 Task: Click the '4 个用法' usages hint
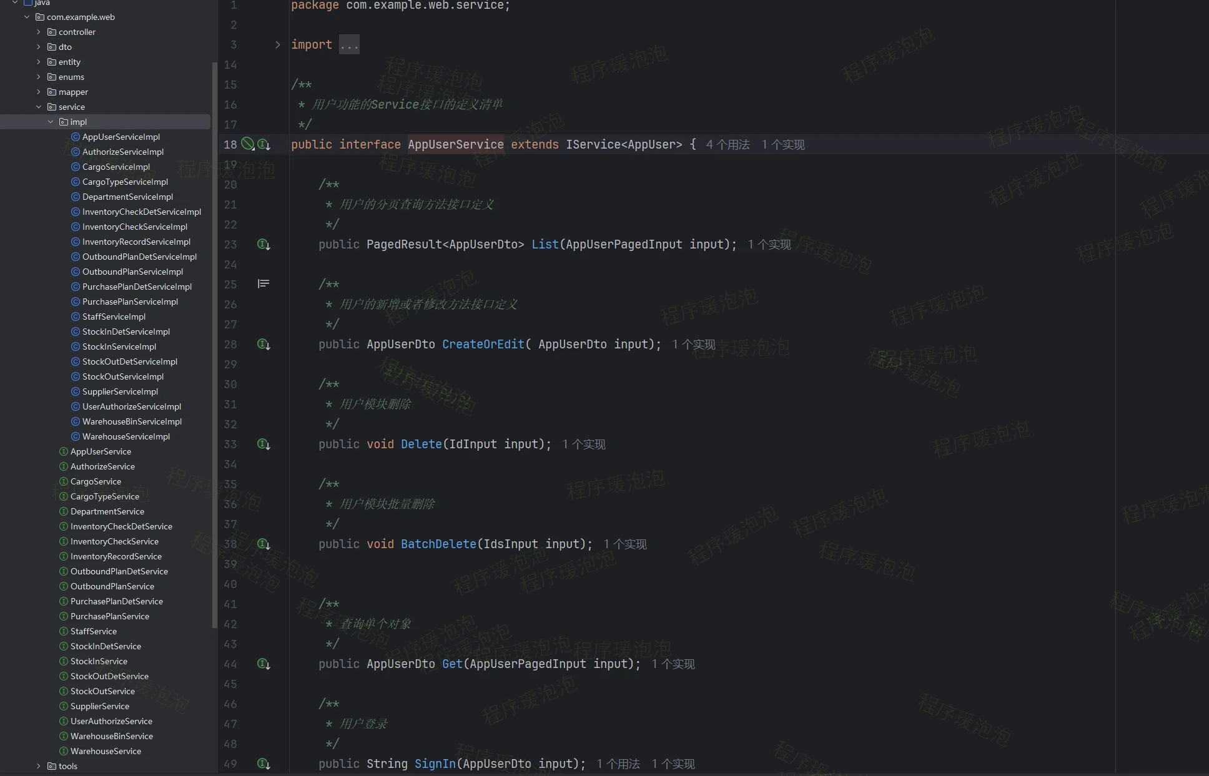tap(728, 145)
